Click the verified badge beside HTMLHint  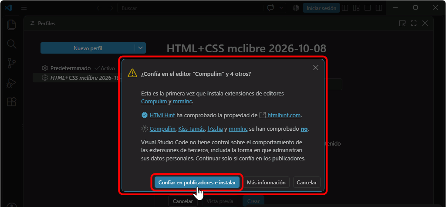click(x=144, y=115)
